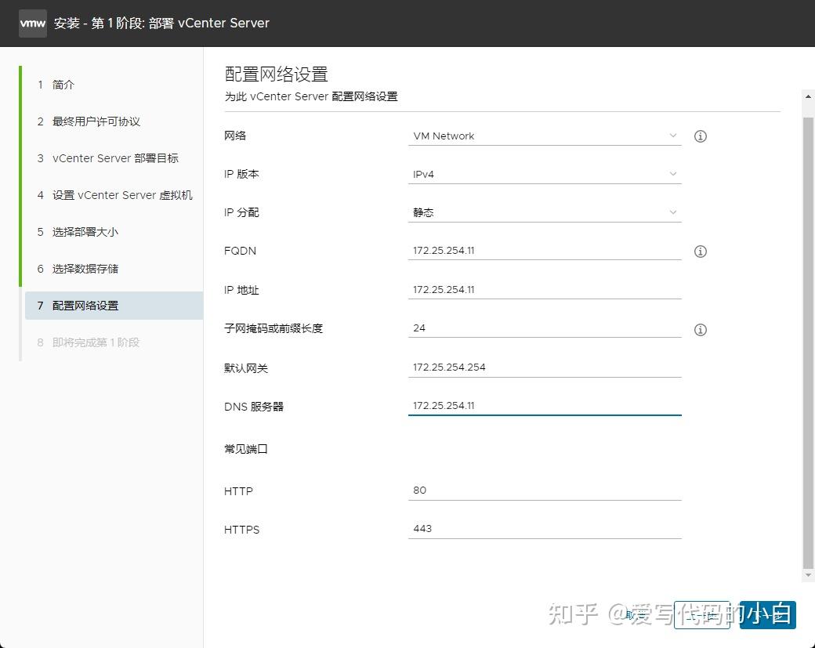The width and height of the screenshot is (815, 648).
Task: Open the 网络 VM Network dropdown
Action: click(x=544, y=136)
